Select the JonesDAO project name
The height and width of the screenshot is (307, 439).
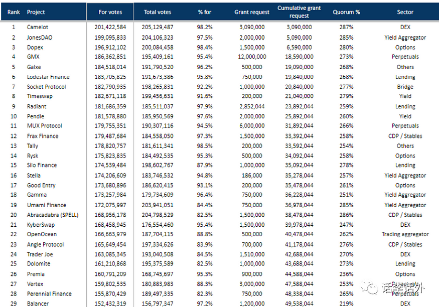(40, 38)
